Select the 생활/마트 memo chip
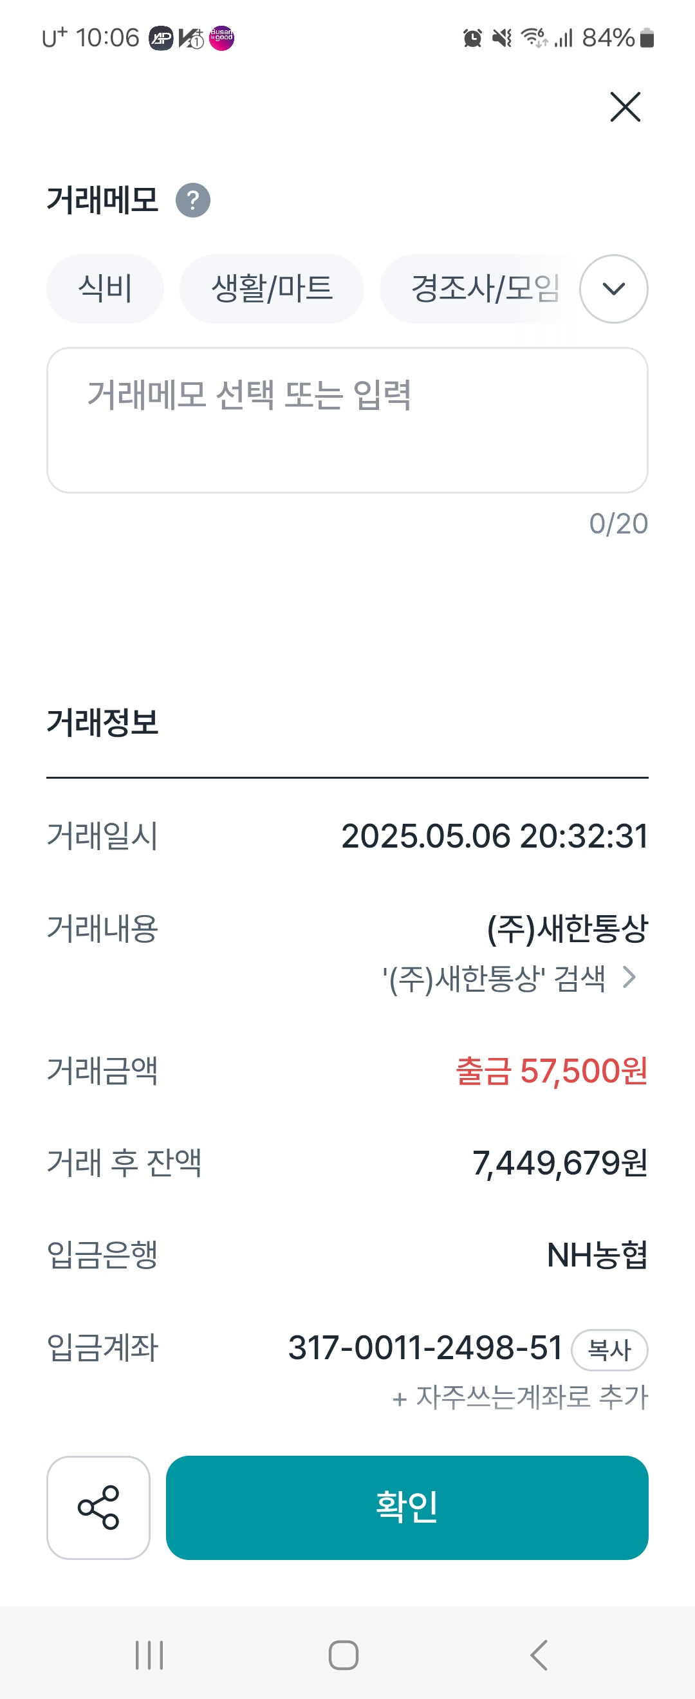This screenshot has width=695, height=1699. coord(271,289)
